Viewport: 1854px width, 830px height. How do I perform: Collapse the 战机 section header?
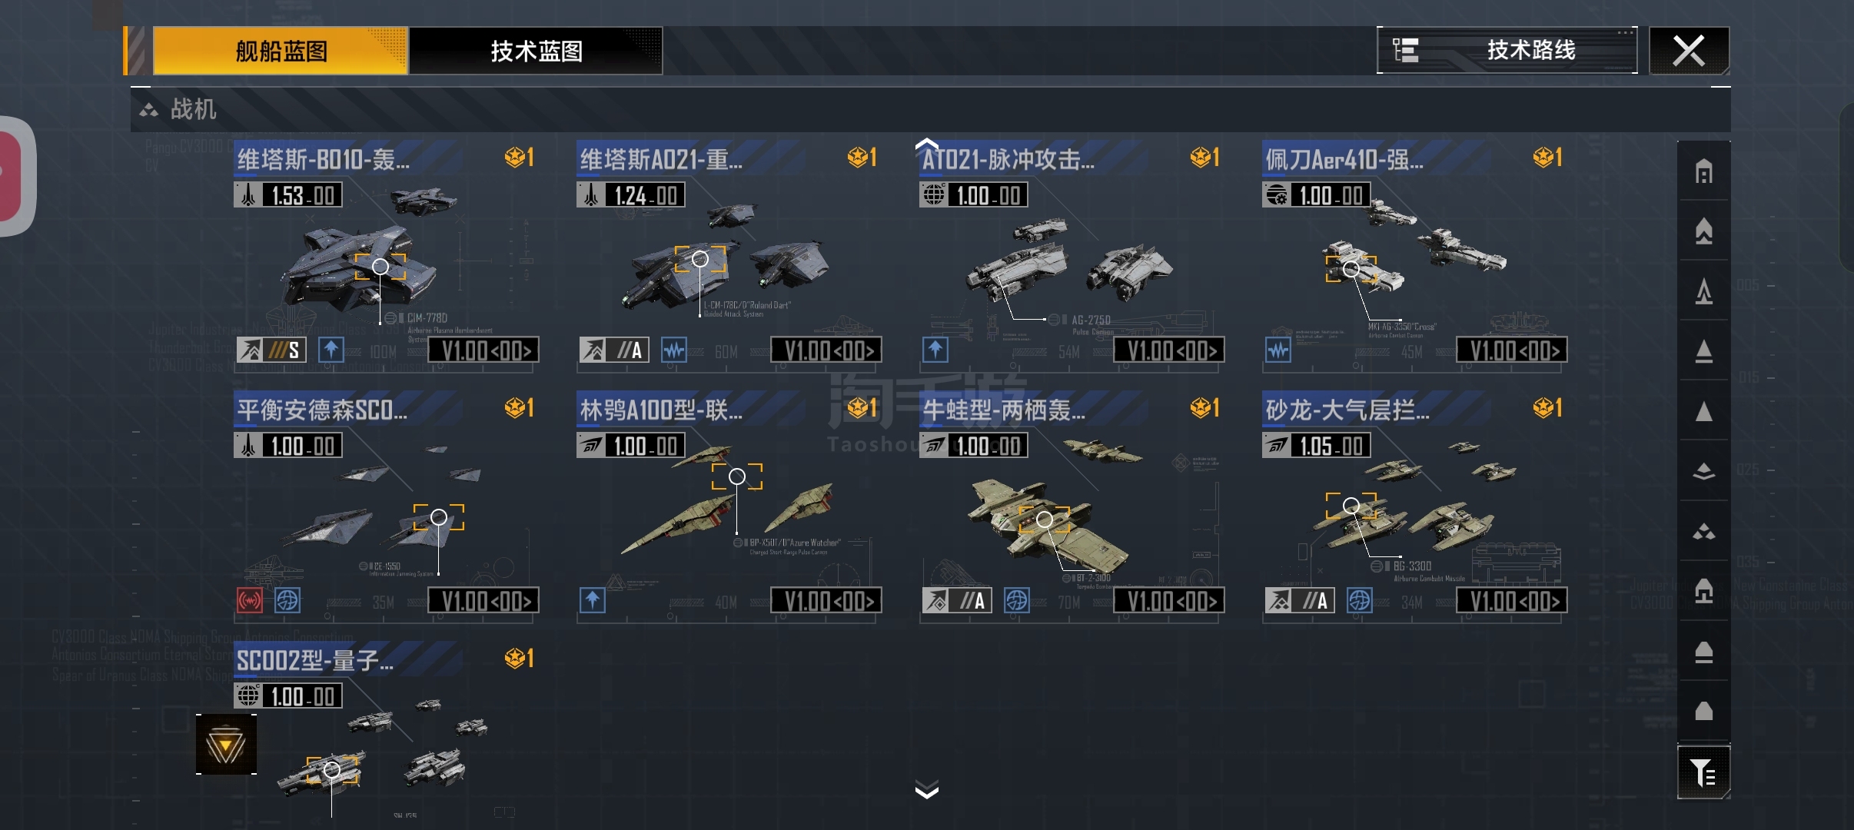[930, 110]
